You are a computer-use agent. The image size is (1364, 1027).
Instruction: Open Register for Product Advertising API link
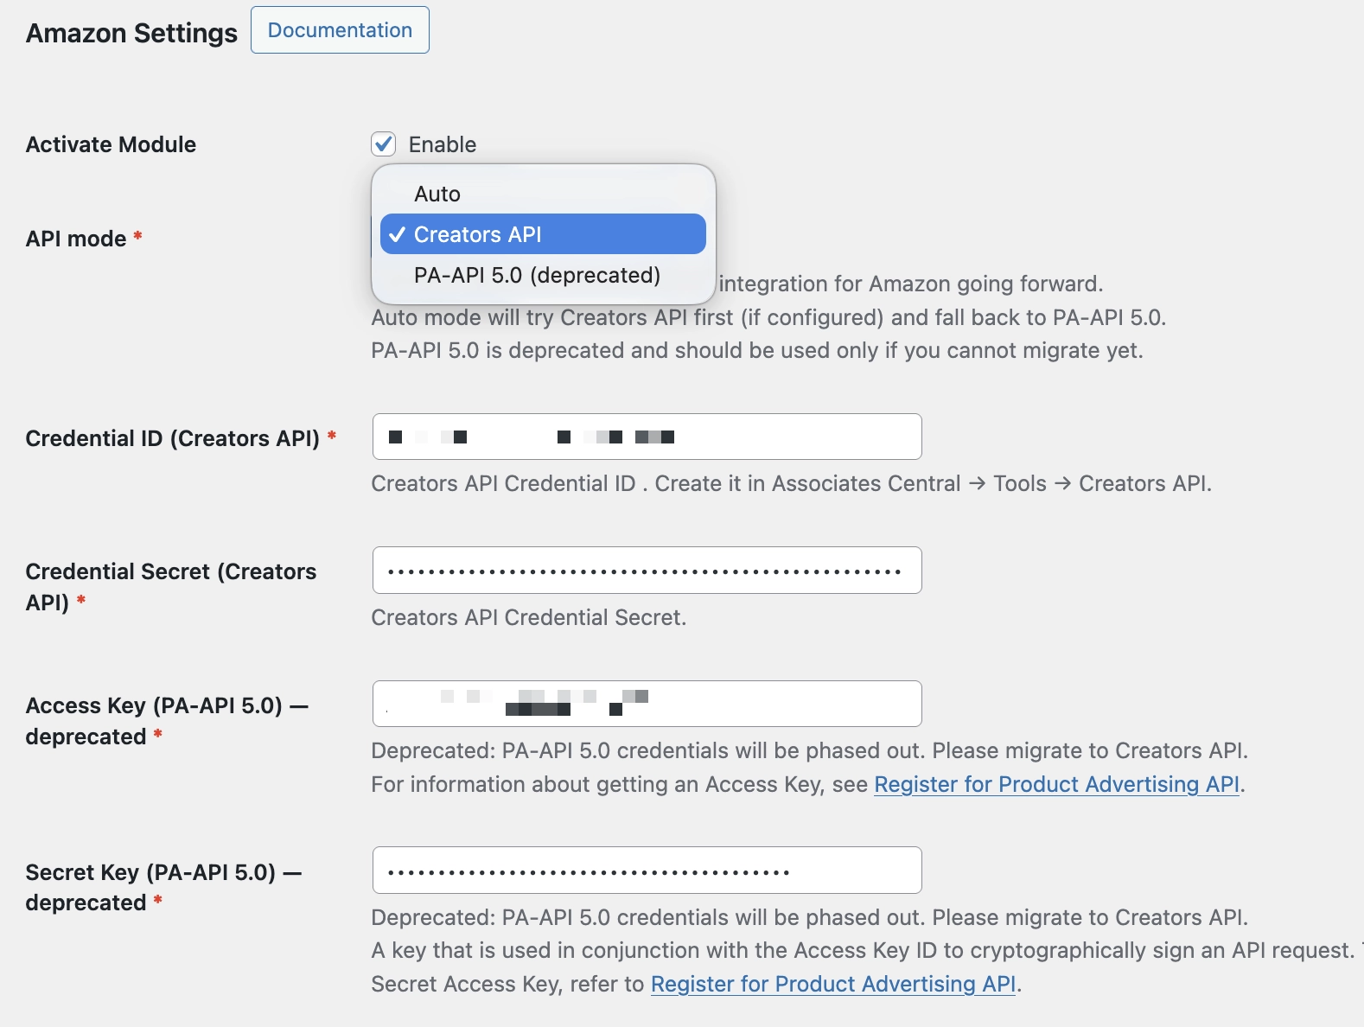pyautogui.click(x=1056, y=784)
